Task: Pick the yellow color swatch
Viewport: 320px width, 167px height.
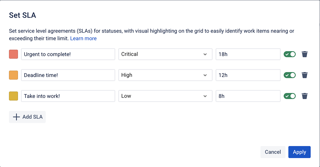Action: coord(13,96)
